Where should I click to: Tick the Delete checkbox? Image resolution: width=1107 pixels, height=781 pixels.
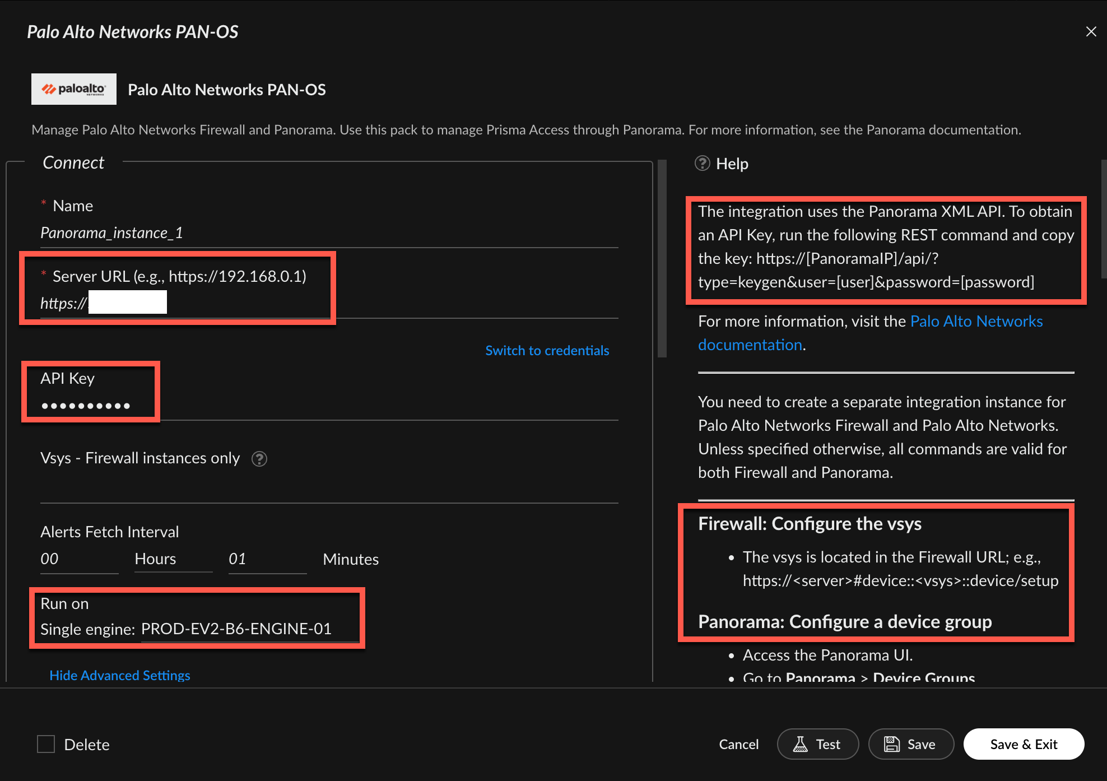click(x=46, y=744)
